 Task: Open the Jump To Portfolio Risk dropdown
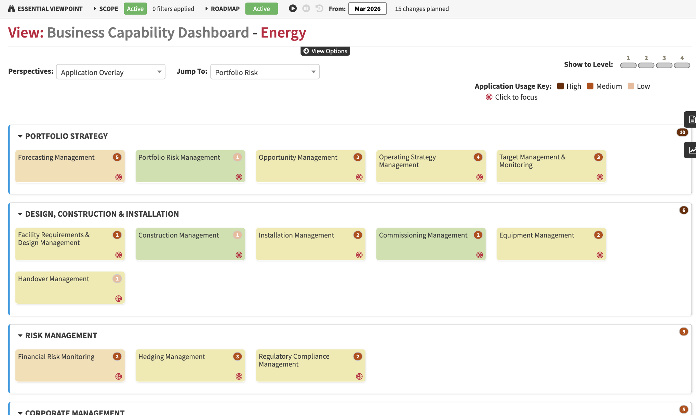point(265,72)
